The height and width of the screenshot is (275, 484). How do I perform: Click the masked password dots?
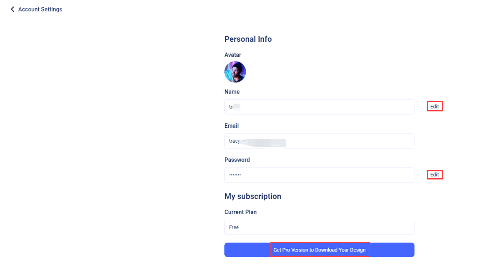click(235, 175)
